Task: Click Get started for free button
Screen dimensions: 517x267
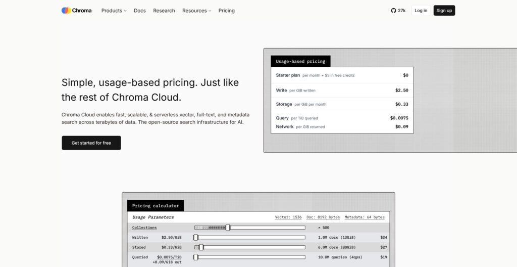Action: click(x=91, y=143)
